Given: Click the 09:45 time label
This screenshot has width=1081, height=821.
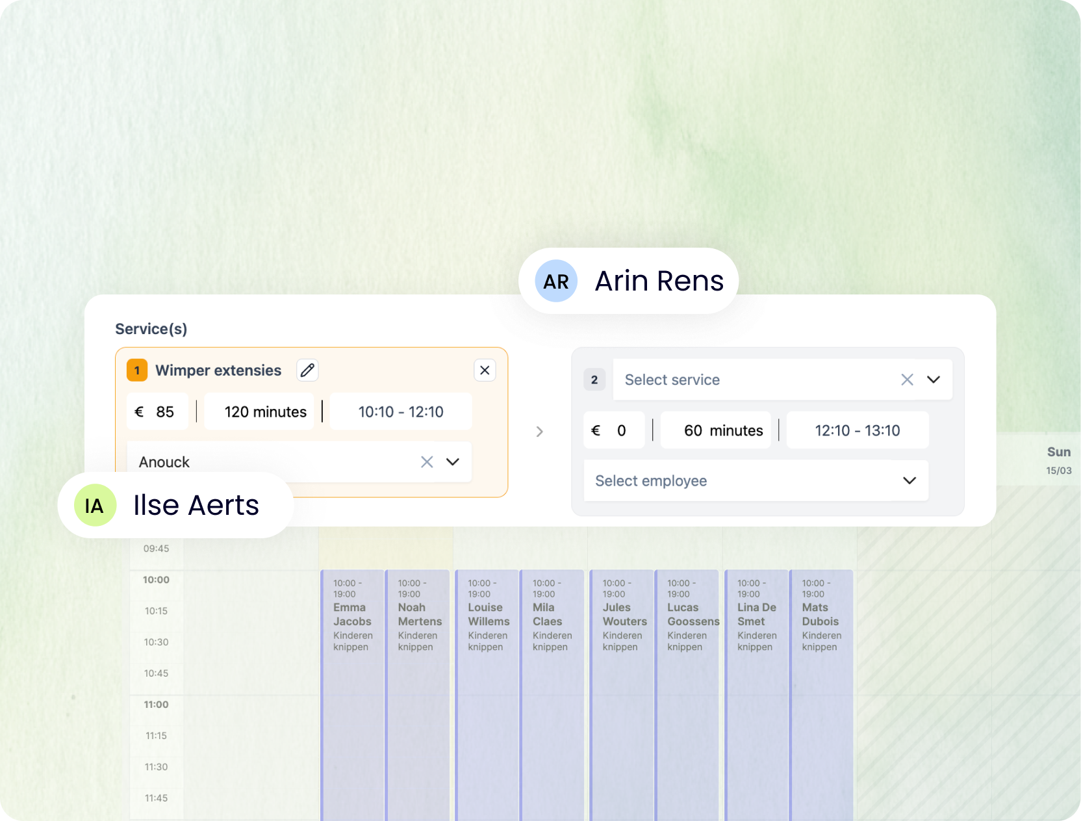Looking at the screenshot, I should [156, 549].
